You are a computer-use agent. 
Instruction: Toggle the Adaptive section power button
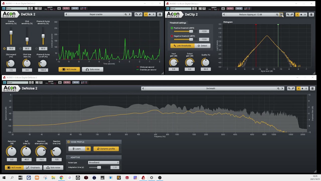pos(68,157)
